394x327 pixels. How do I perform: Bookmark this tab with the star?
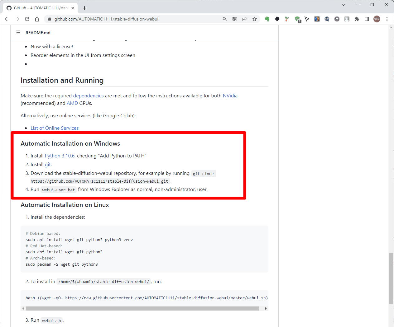click(x=255, y=19)
